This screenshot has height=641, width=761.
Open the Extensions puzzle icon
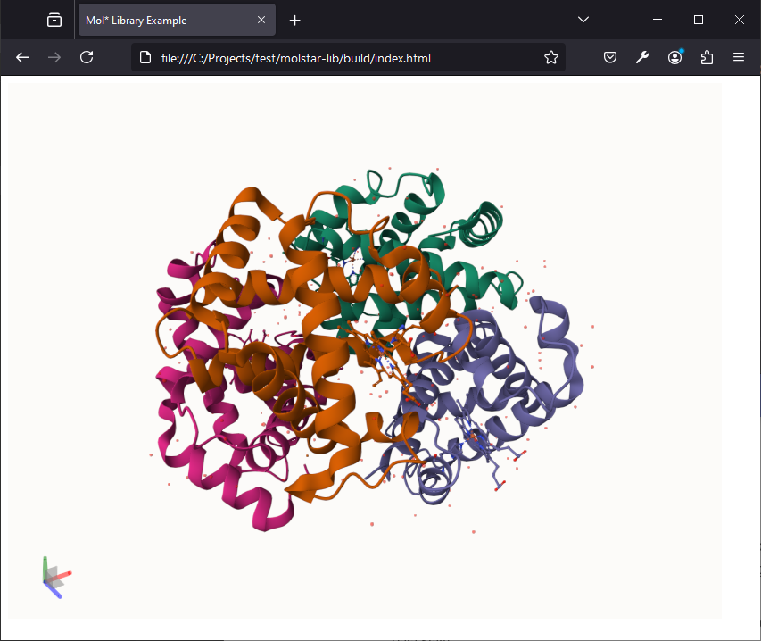coord(707,58)
